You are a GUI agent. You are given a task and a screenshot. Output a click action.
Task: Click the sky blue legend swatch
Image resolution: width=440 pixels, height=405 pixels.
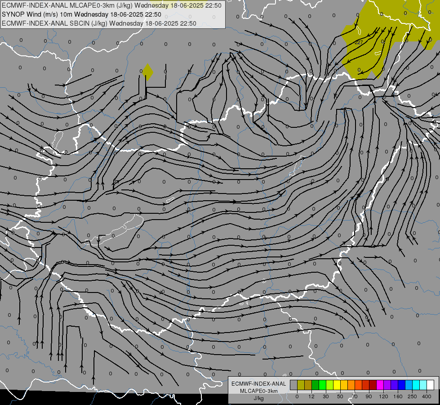click(409, 385)
